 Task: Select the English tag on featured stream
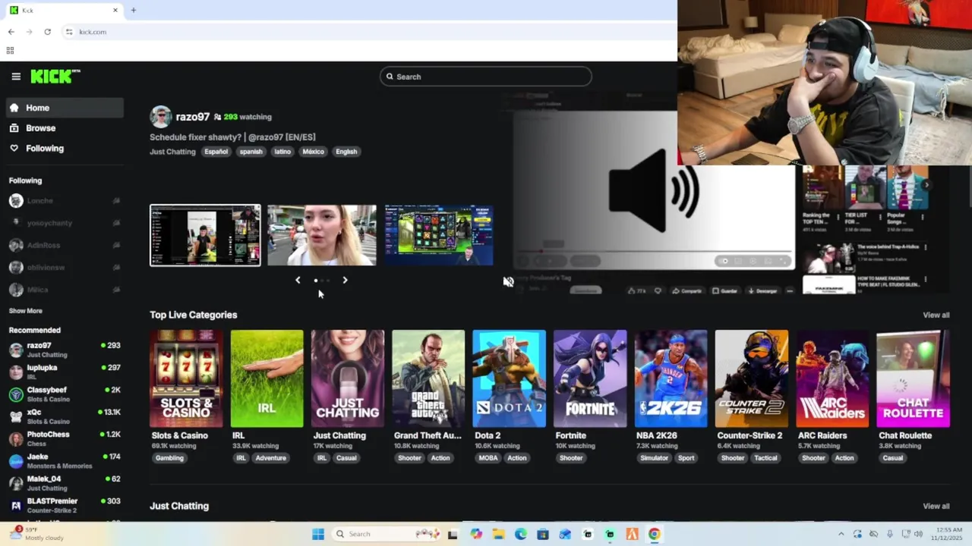pyautogui.click(x=346, y=152)
